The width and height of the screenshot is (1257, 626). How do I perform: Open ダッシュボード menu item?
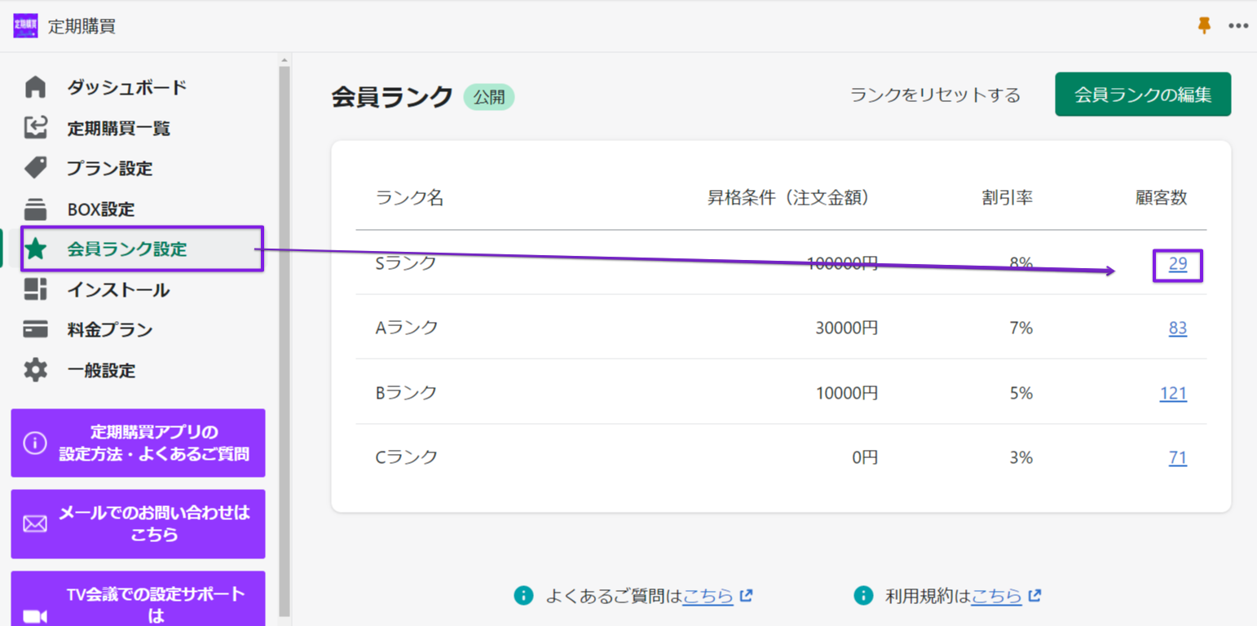(x=126, y=87)
